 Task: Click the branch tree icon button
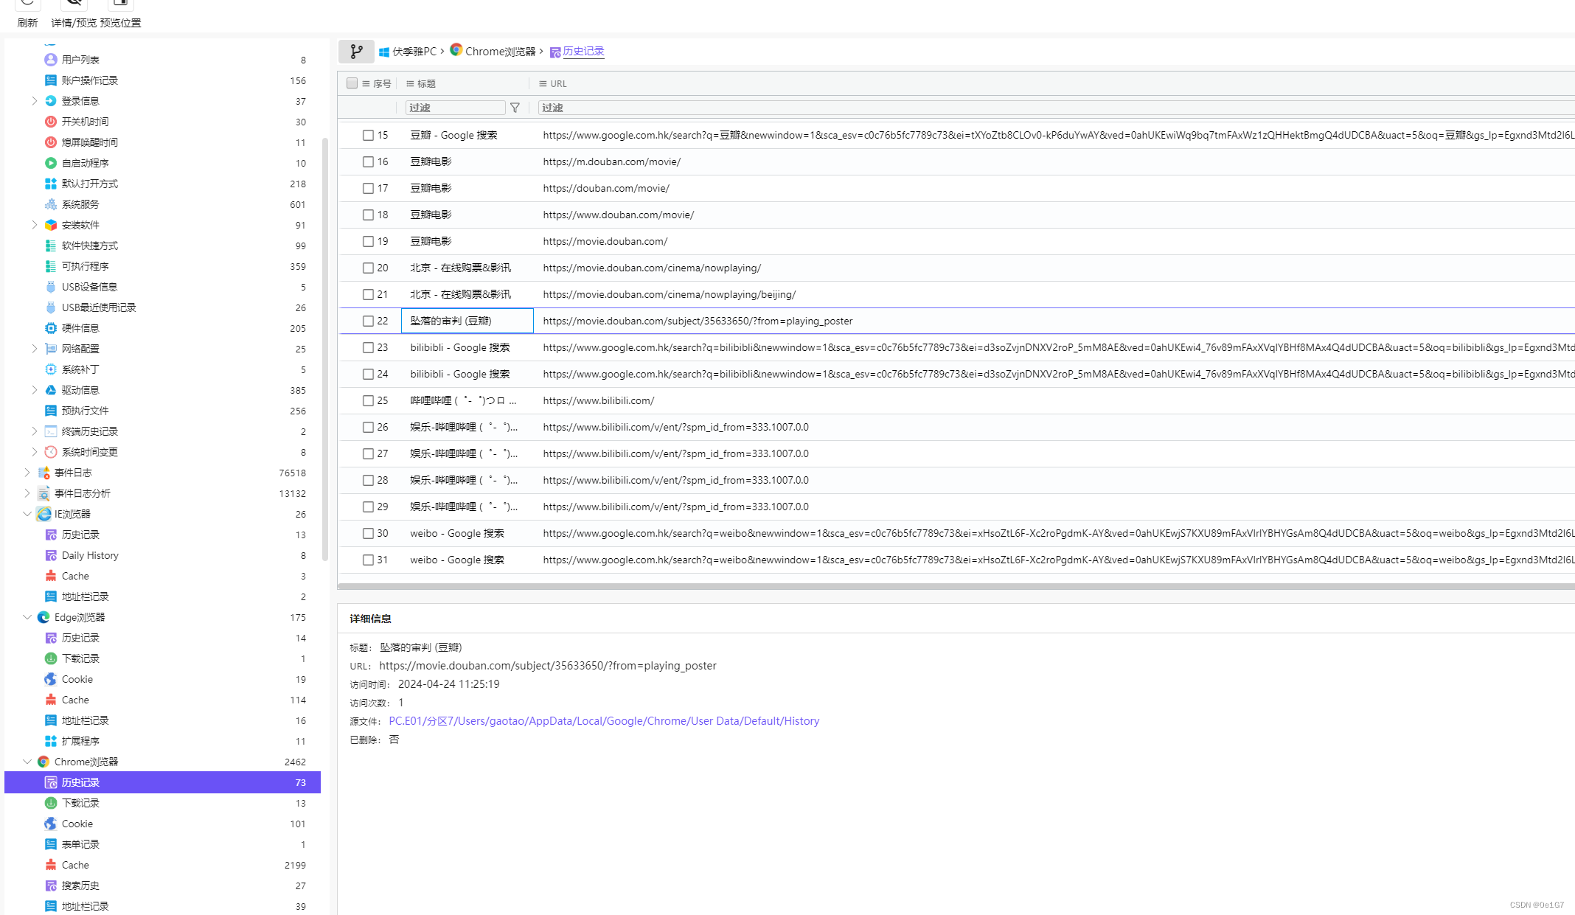(x=356, y=52)
